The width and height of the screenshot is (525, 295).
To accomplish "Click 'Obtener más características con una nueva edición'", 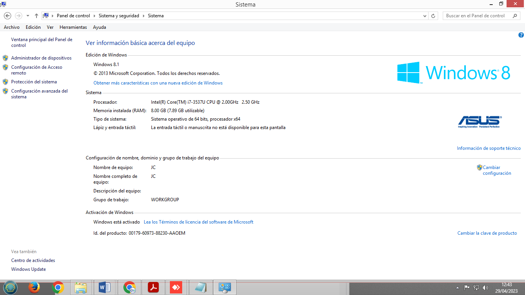I will point(158,83).
